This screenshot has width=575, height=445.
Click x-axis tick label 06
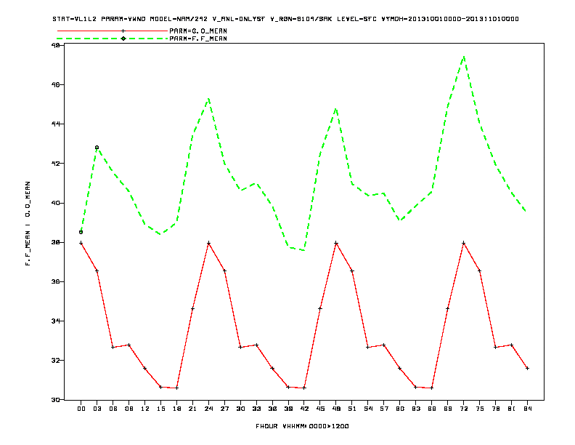pos(113,409)
